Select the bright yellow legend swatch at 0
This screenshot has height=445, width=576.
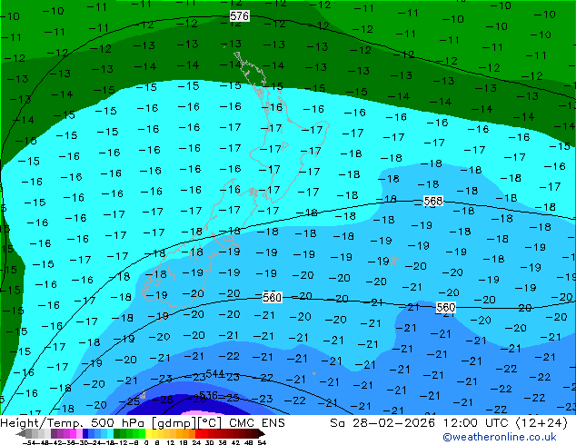pos(148,433)
